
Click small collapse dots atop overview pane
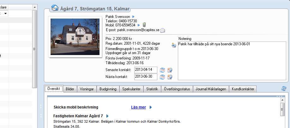click(279, 96)
